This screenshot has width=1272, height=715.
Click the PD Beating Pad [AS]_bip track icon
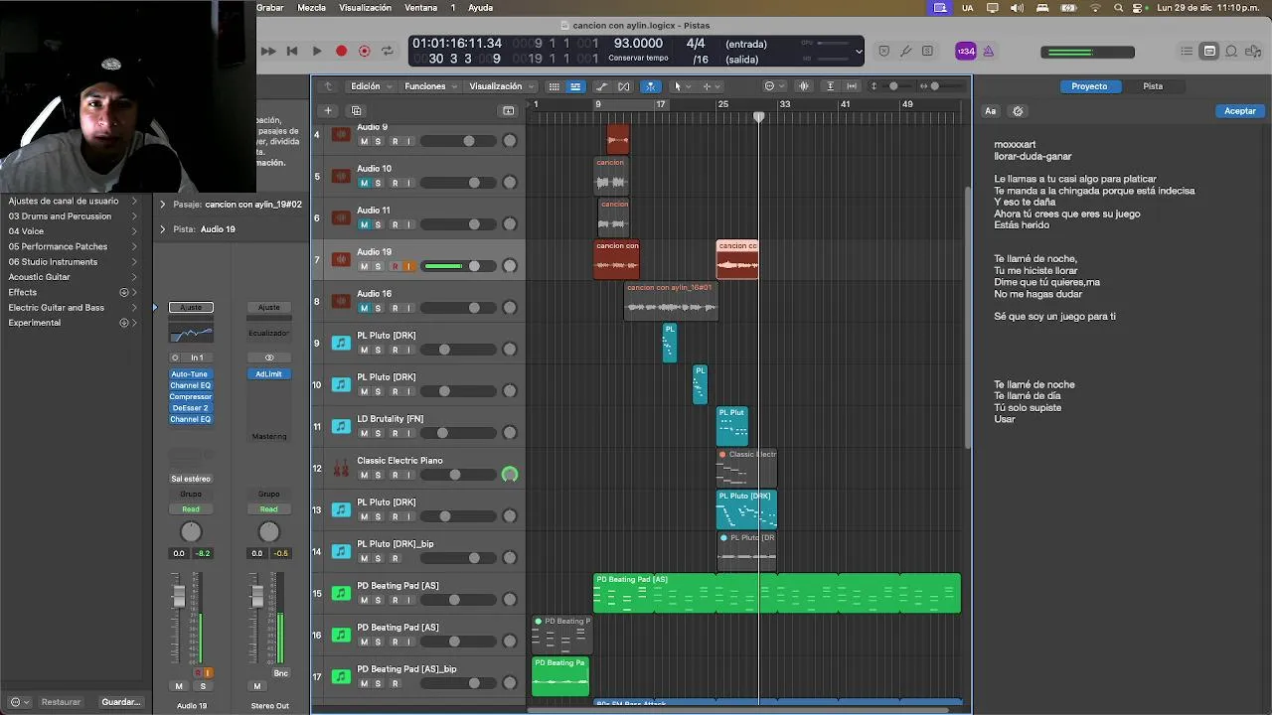click(x=341, y=676)
